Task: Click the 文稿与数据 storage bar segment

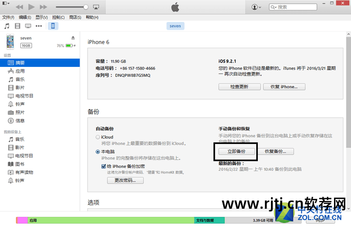Action: point(210,220)
